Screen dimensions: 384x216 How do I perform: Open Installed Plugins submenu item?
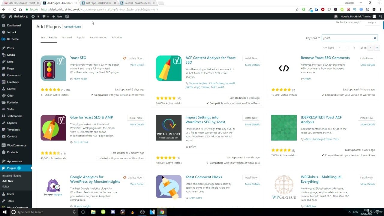pos(12,176)
